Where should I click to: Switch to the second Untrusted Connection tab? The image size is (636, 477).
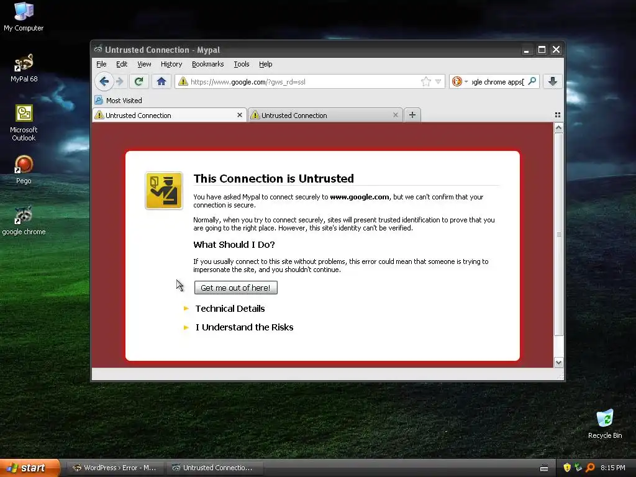(x=325, y=115)
